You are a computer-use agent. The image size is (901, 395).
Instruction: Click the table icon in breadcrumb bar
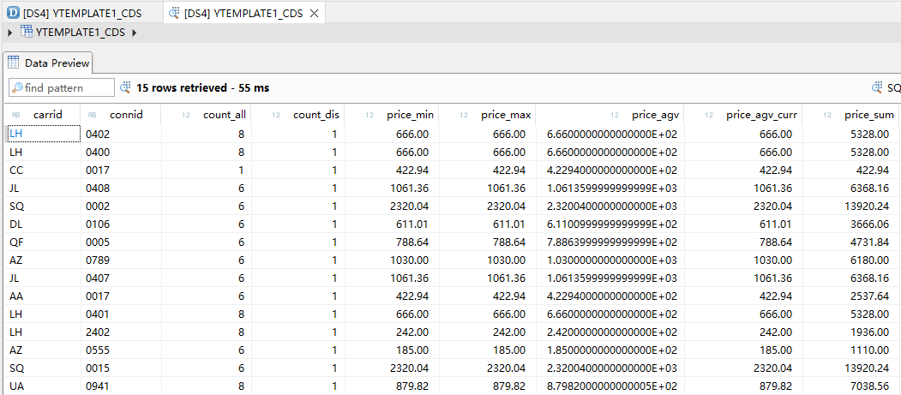[x=27, y=33]
